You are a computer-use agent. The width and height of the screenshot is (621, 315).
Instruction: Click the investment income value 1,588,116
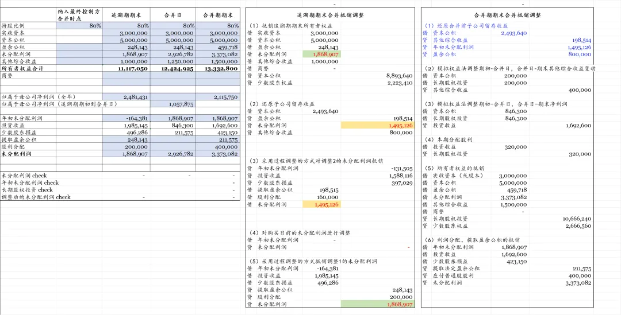[401, 176]
